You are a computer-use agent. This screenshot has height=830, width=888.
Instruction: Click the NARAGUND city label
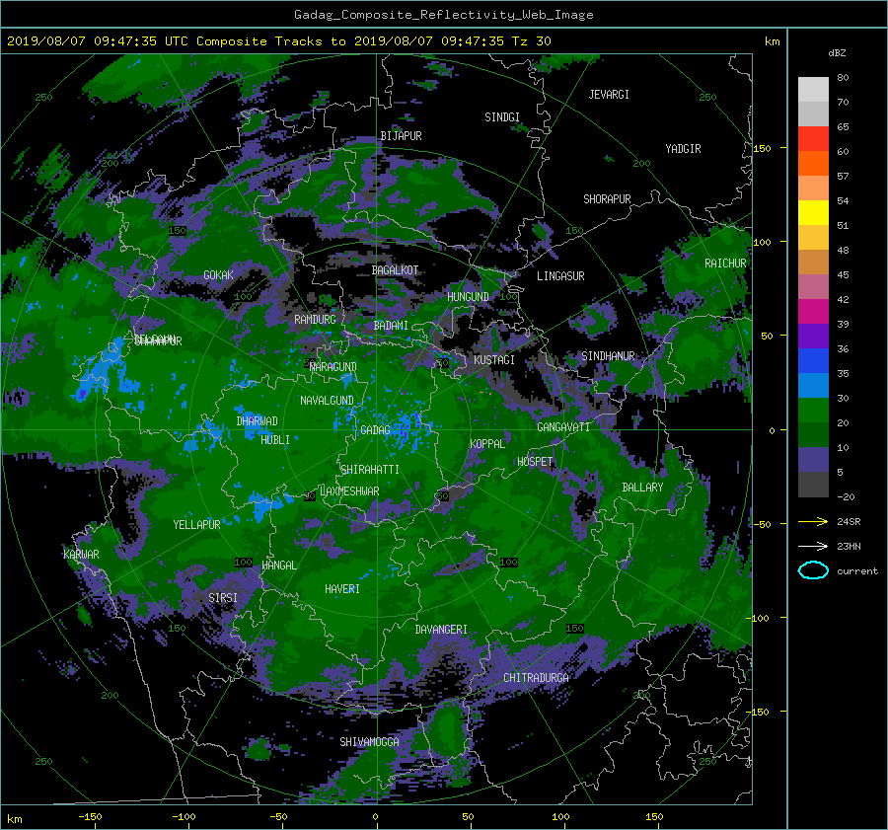point(333,367)
